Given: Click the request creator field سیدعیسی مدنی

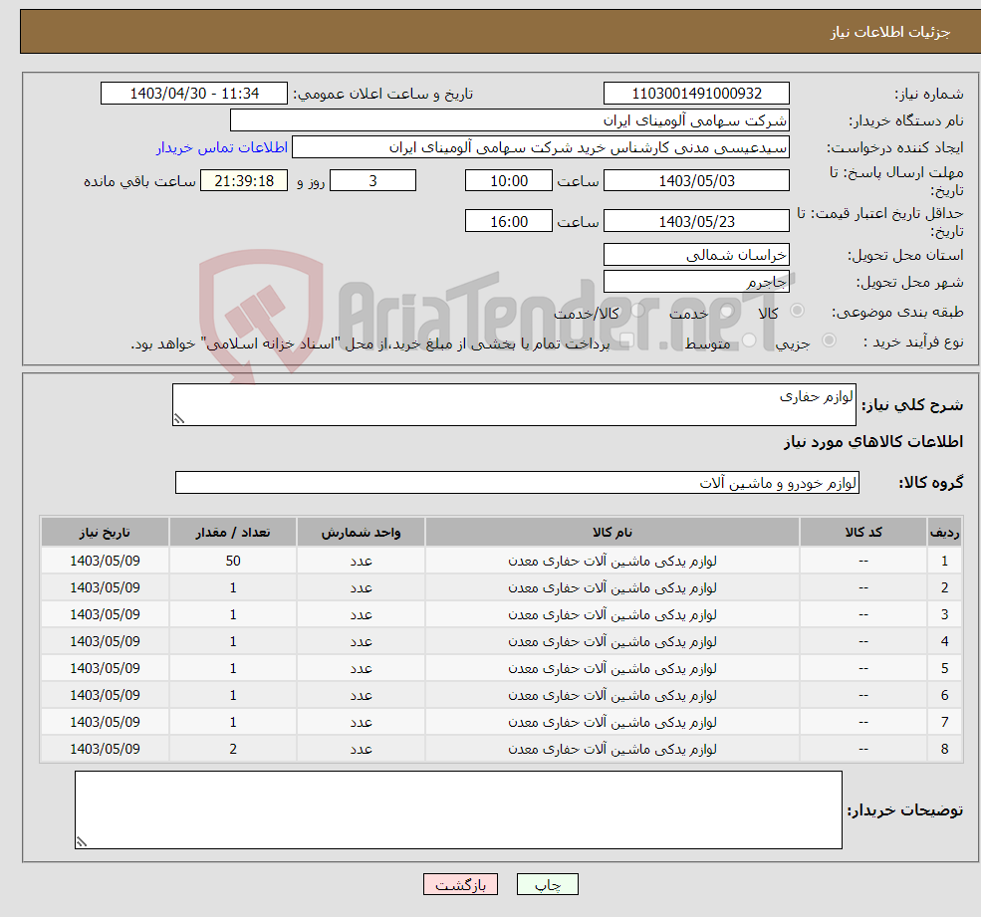Looking at the screenshot, I should (541, 147).
